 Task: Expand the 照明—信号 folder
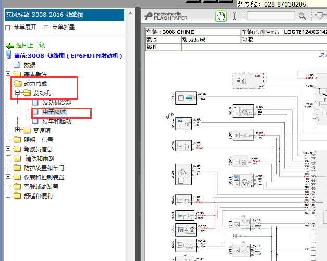8,139
